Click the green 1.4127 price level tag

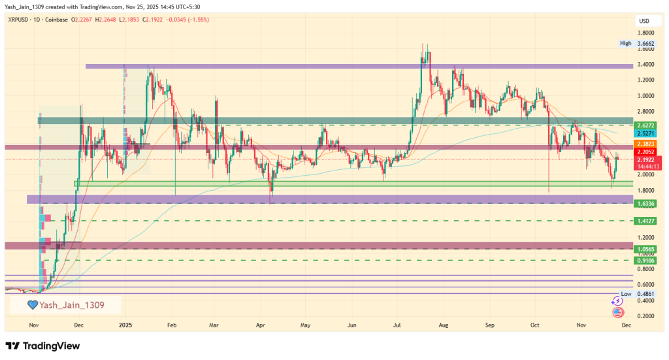tap(646, 221)
